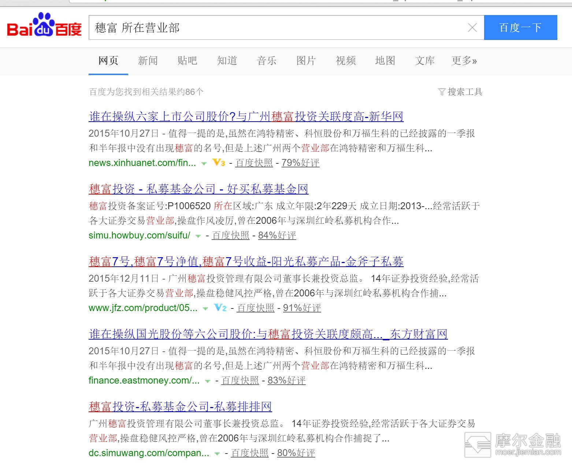Open the 东方财富网 result about 国光股份
Image resolution: width=572 pixels, height=466 pixels.
[x=268, y=334]
